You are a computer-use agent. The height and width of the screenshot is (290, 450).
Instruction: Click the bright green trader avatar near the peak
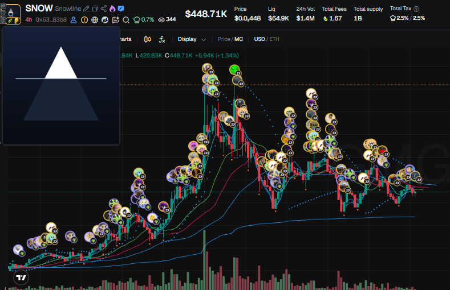234,69
